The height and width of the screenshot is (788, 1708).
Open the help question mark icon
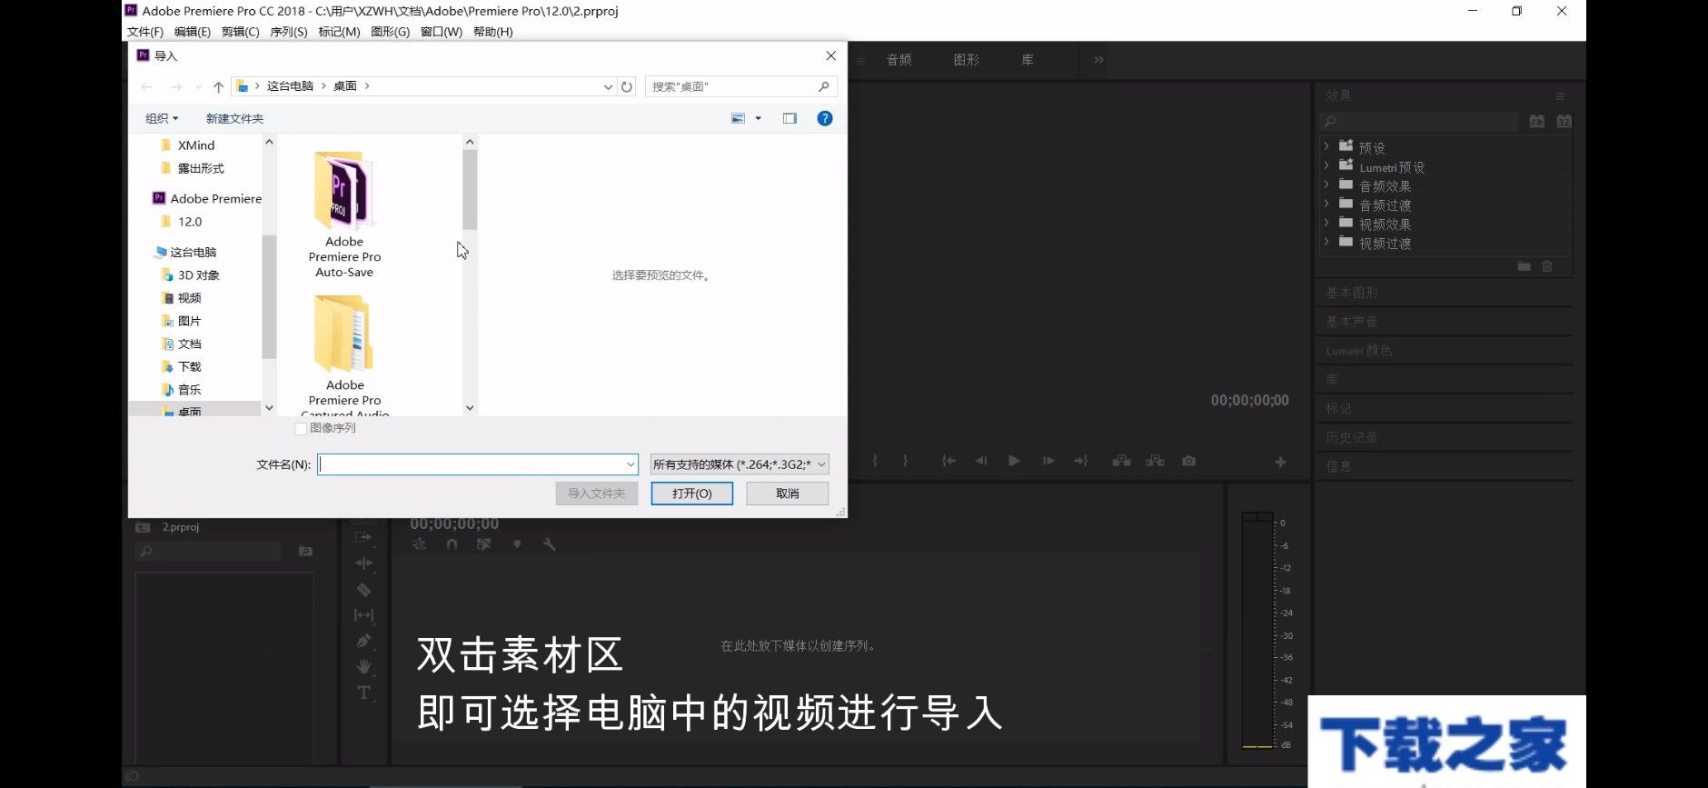point(825,118)
